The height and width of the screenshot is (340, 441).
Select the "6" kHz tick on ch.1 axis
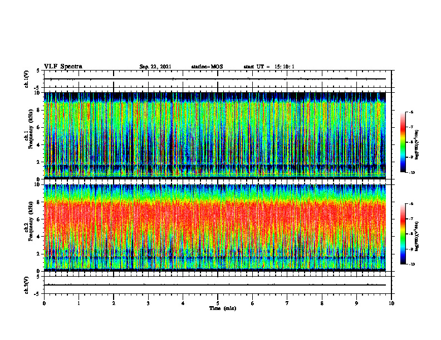(x=39, y=127)
